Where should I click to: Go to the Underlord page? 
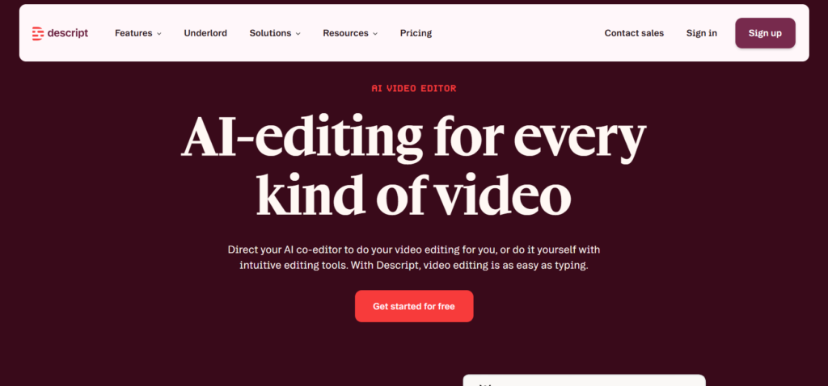[205, 33]
